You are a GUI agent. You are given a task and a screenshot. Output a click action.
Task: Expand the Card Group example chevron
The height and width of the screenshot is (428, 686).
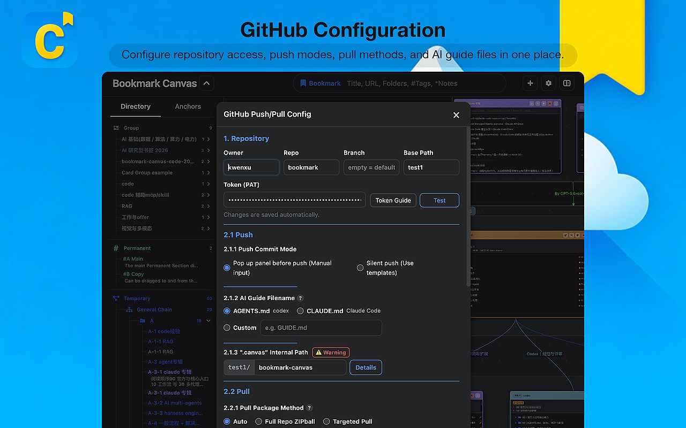[x=208, y=173]
